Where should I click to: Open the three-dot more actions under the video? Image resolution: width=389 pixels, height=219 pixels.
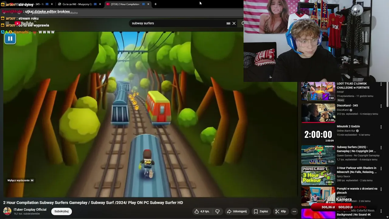coord(294,211)
